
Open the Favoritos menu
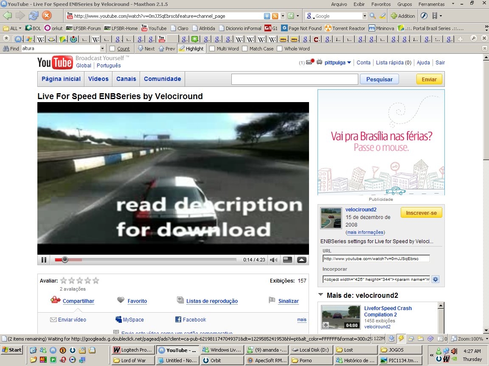coord(381,4)
